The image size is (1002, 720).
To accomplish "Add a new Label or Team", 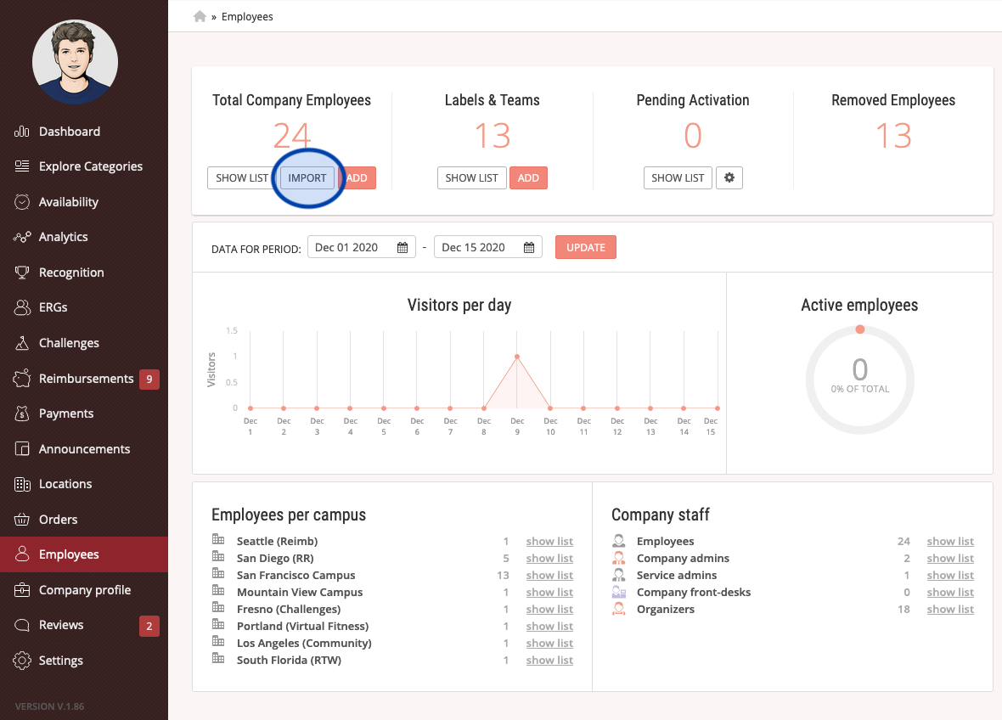I will coord(528,177).
